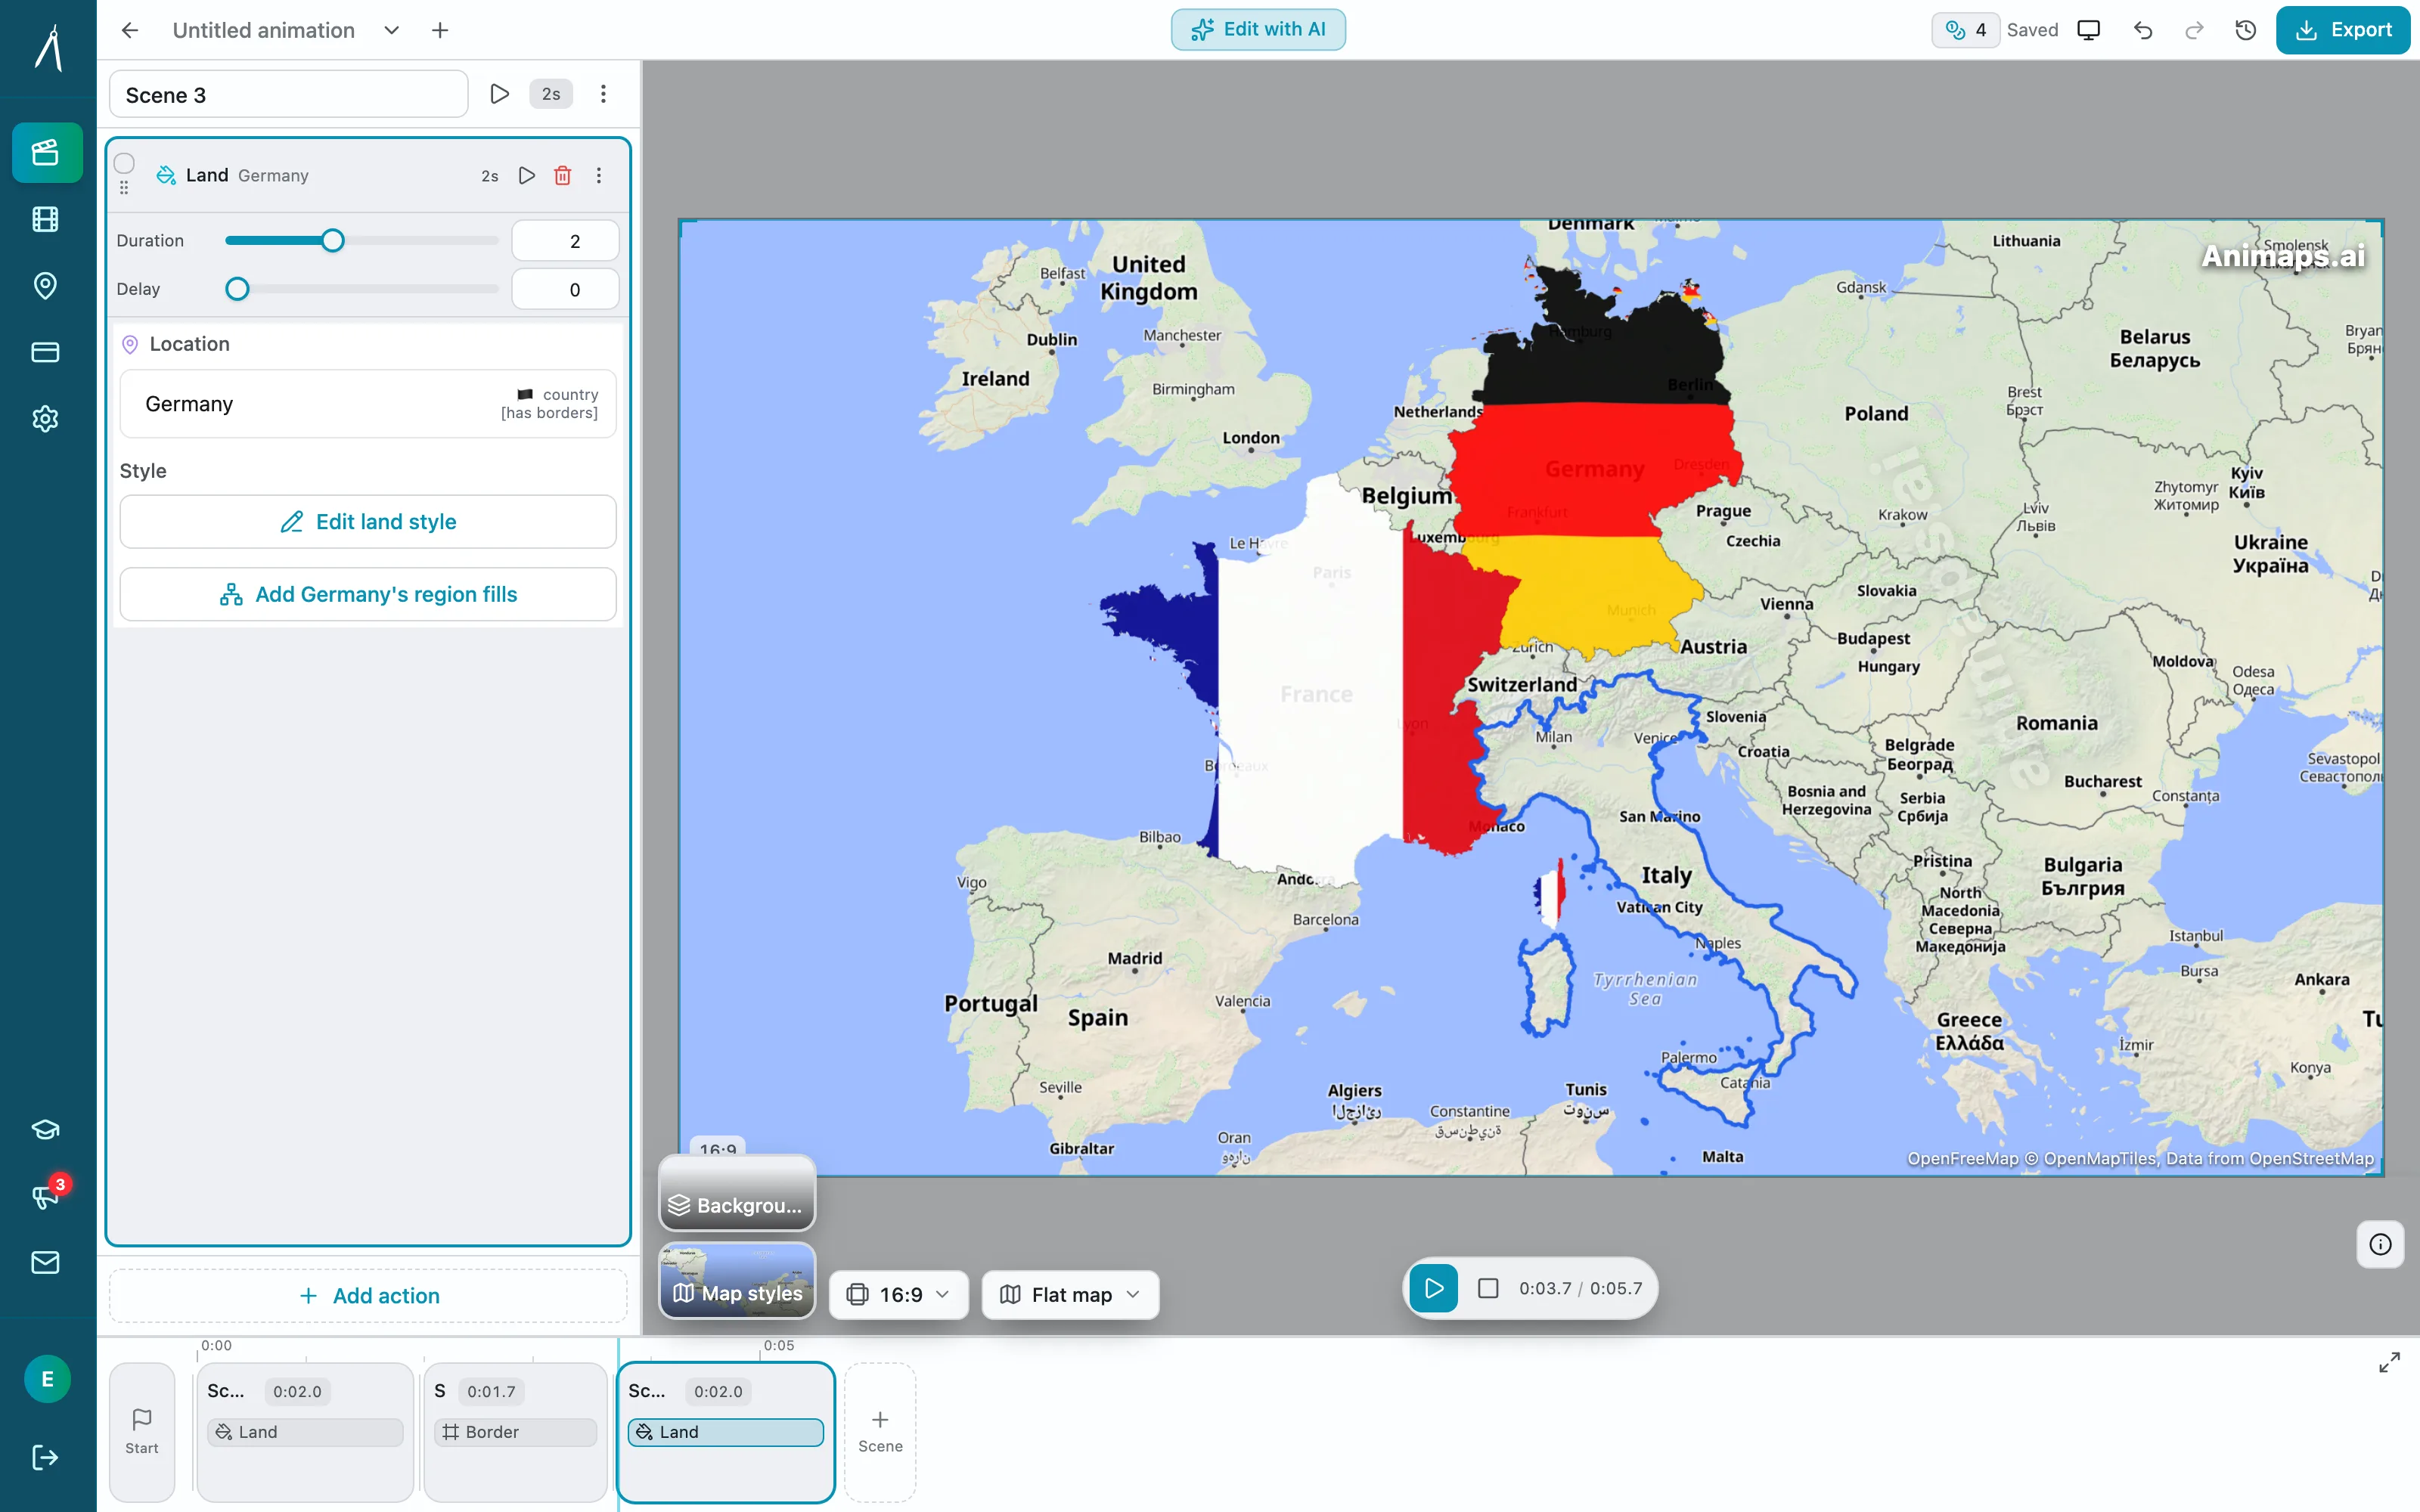Screen dimensions: 2420x1512
Task: Open the 16:9 aspect ratio dropdown
Action: tap(898, 1294)
